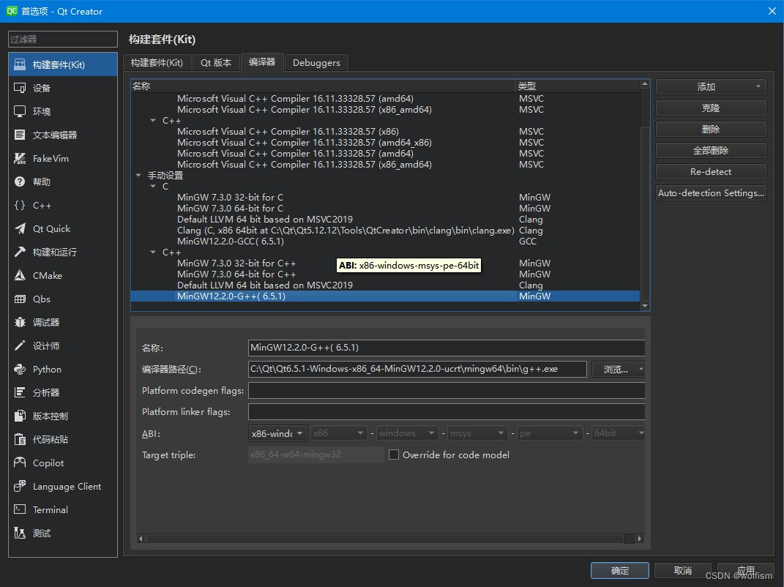Open the Kit (构建套件) category icon

point(20,64)
